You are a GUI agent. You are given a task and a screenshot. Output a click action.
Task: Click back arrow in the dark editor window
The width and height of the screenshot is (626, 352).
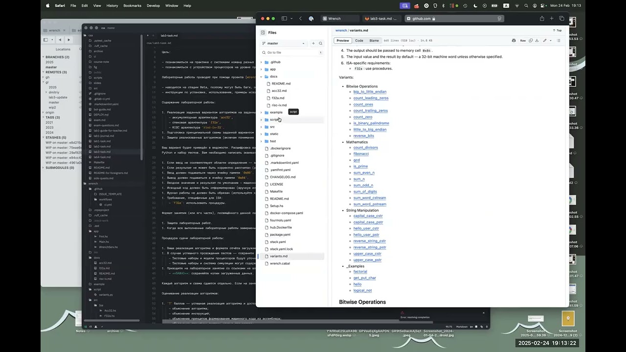pyautogui.click(x=148, y=35)
